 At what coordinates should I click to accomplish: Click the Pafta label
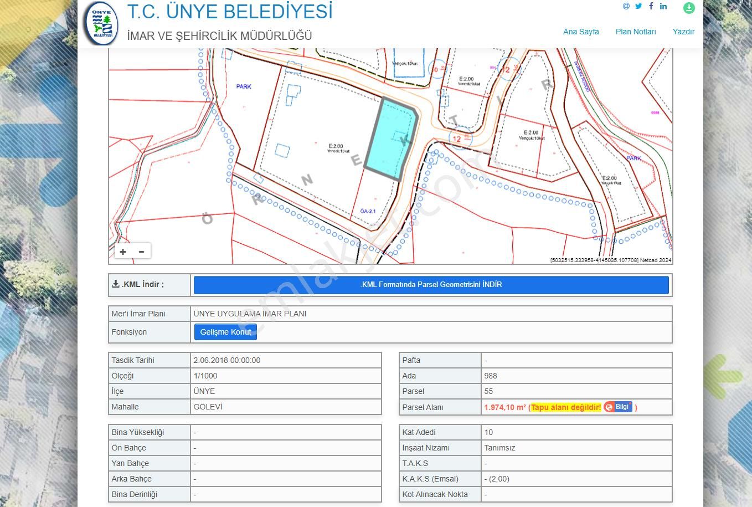click(x=411, y=360)
